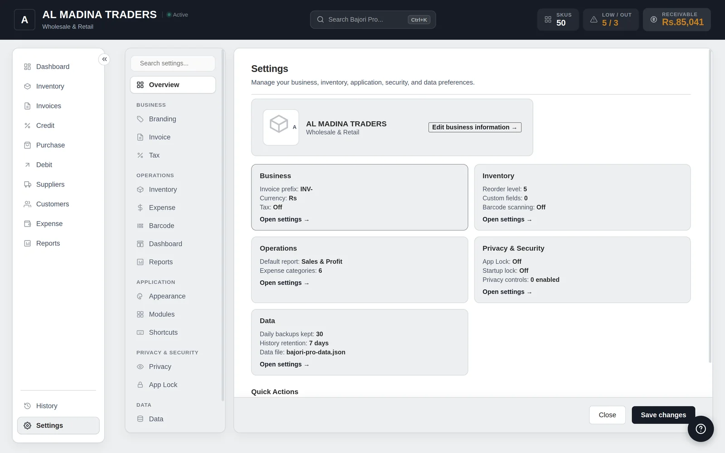Click the Appearance palette icon
The image size is (725, 453).
pyautogui.click(x=140, y=296)
